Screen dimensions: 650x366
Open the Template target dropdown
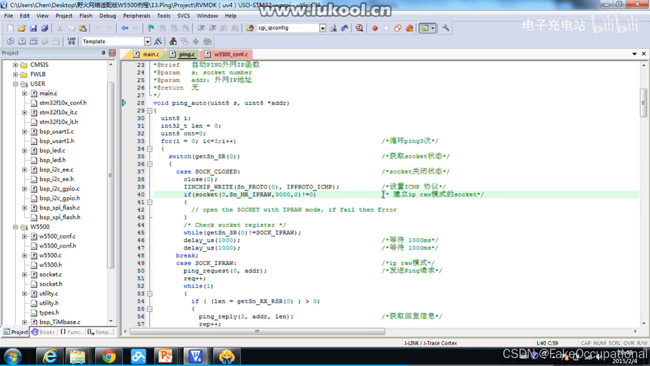click(147, 42)
